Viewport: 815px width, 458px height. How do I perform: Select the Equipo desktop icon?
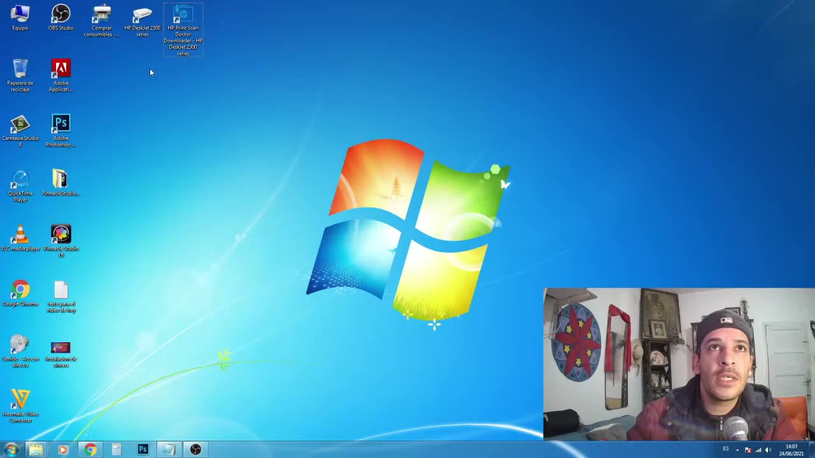pos(20,18)
